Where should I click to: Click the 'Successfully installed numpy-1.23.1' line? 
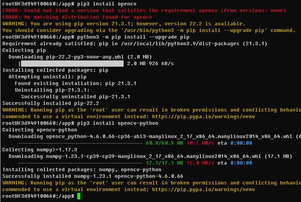(93, 176)
